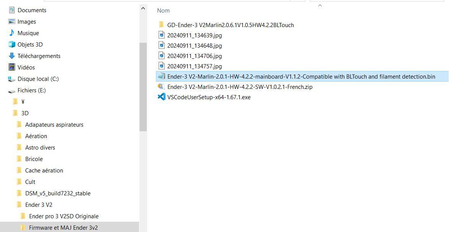Select the Images library icon
The height and width of the screenshot is (232, 449).
click(12, 21)
